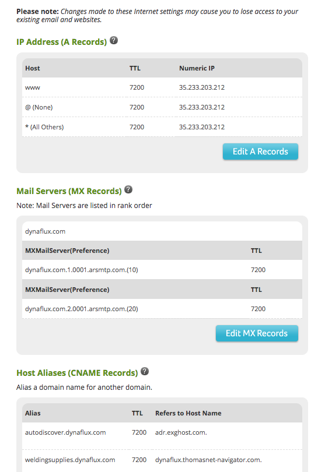Select the www host row
Image resolution: width=325 pixels, height=472 pixels.
(162, 87)
